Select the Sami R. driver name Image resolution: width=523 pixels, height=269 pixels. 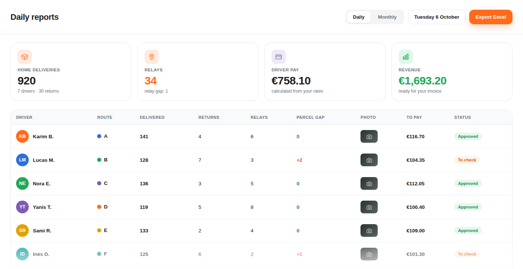click(x=42, y=231)
